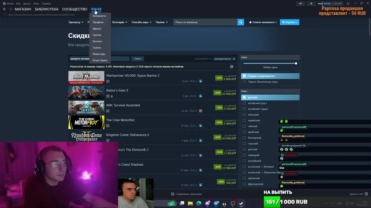Show hidden Windows tray icons
The width and height of the screenshot is (371, 208).
[x=326, y=203]
